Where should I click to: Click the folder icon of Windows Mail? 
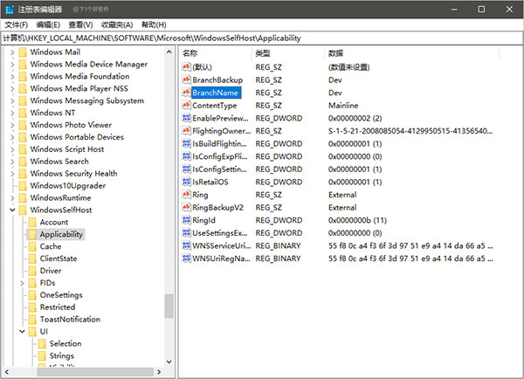(23, 52)
